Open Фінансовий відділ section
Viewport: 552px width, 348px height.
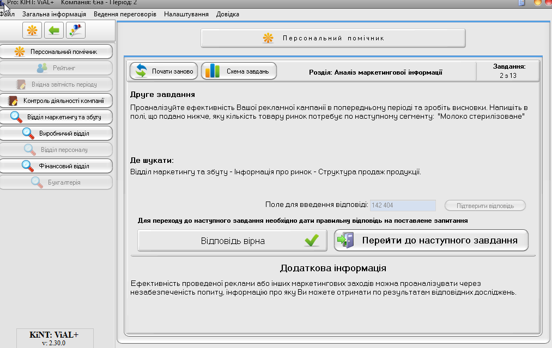pos(56,166)
